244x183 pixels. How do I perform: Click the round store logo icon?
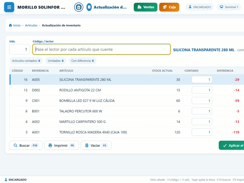pos(79,7)
